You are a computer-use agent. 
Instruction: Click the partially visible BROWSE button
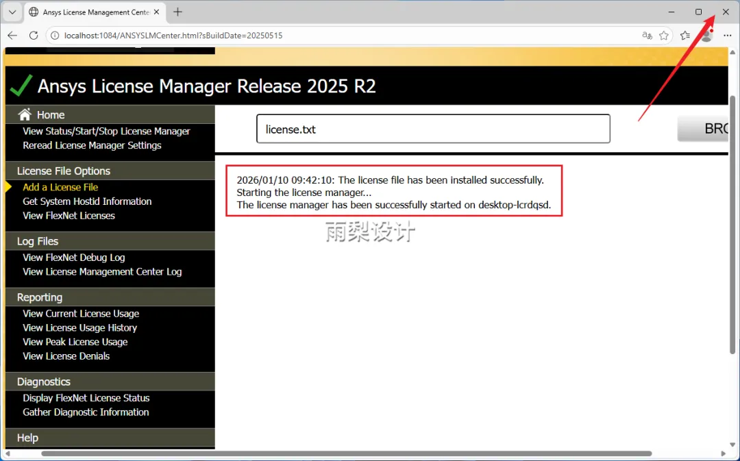(x=703, y=128)
